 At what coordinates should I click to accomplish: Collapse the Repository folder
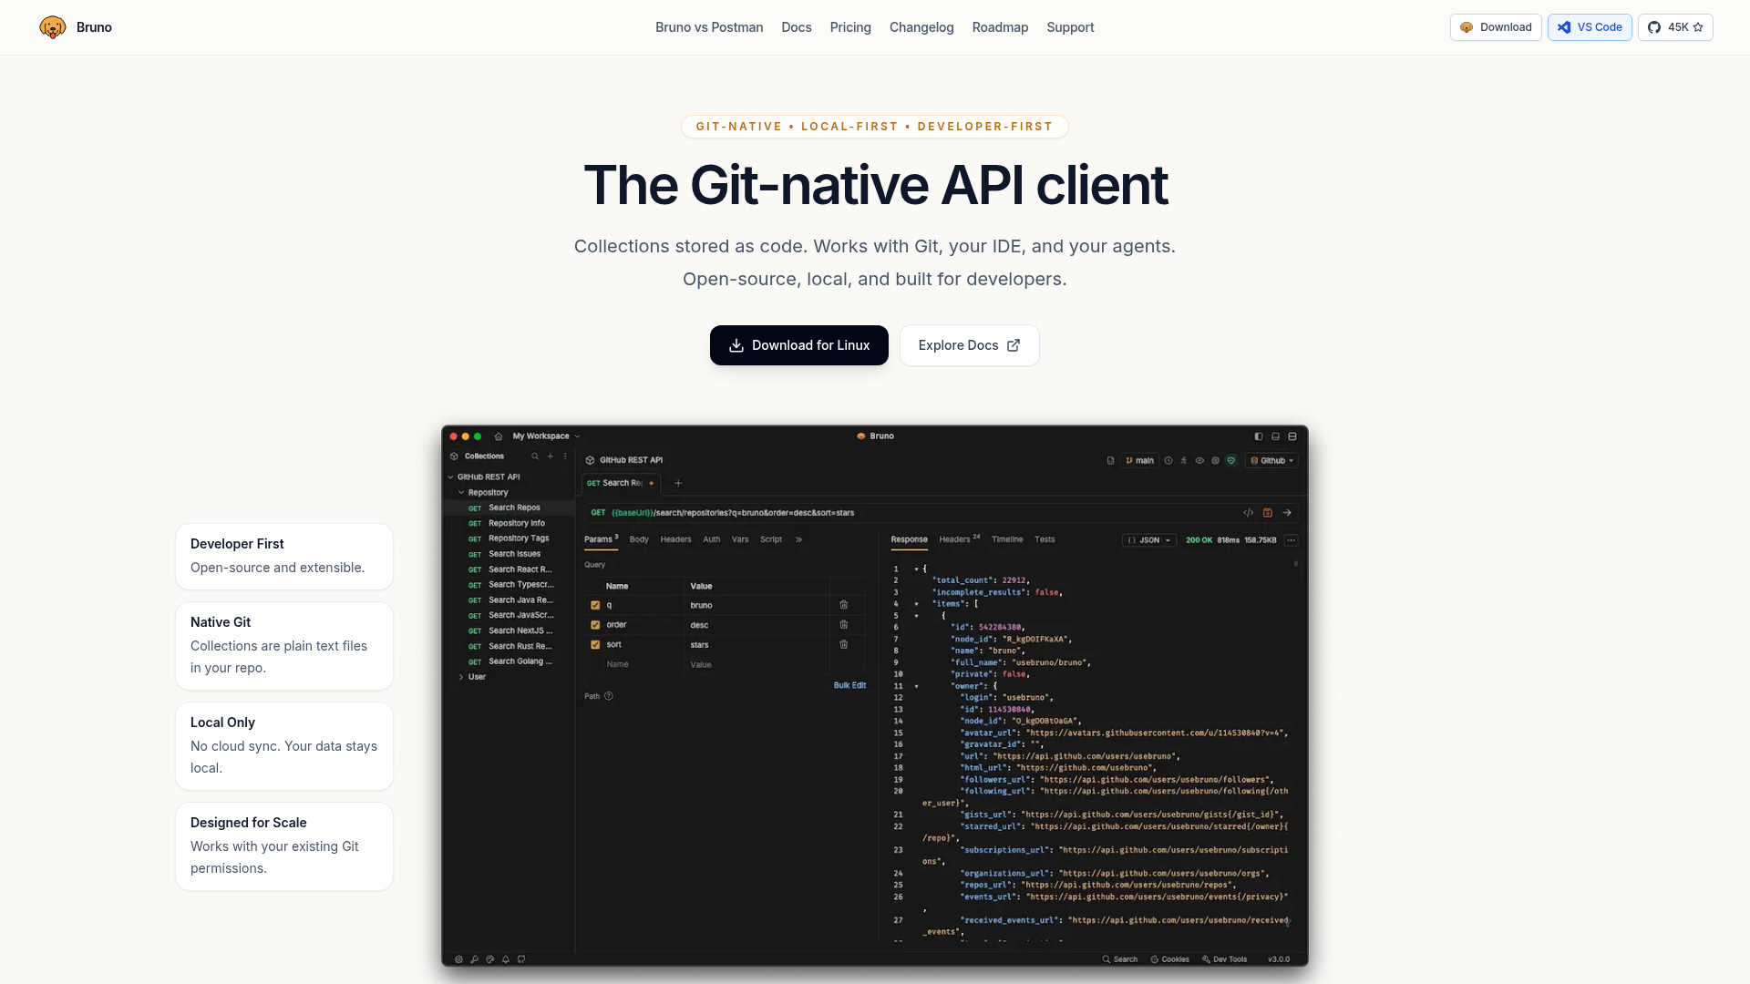pos(461,492)
